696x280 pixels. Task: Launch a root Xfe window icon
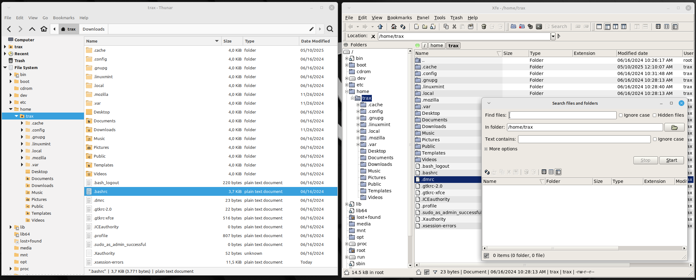[x=522, y=27]
